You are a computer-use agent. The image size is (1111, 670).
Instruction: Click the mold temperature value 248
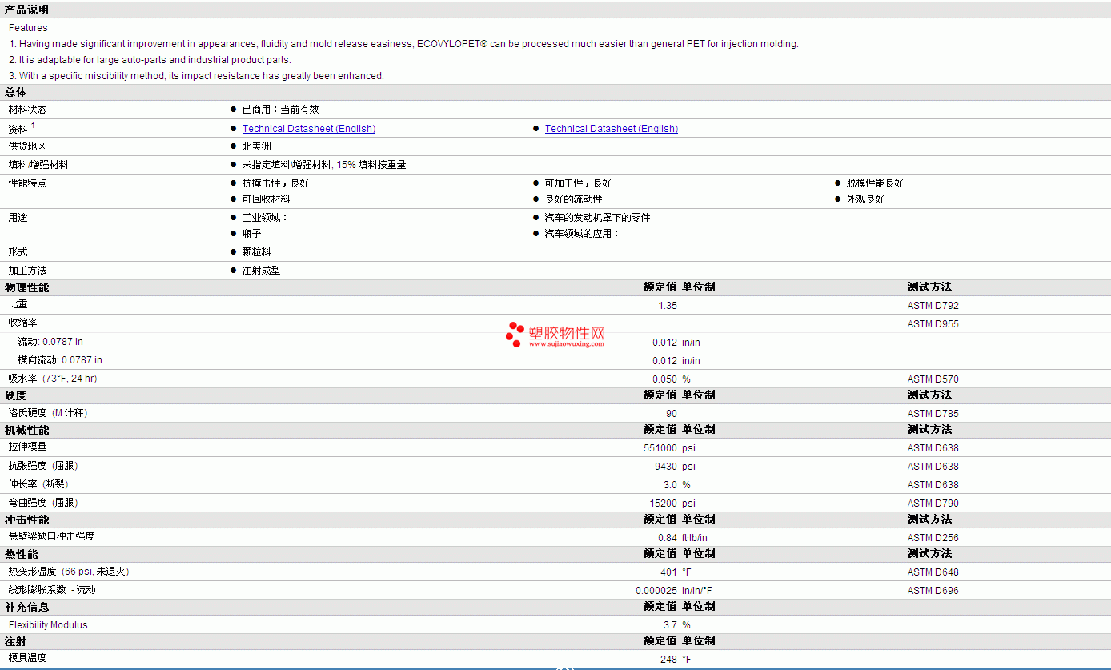[669, 660]
